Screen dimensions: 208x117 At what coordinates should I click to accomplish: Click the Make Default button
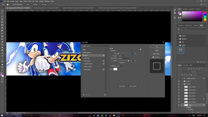coord(122,86)
